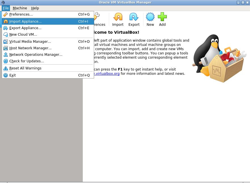Viewport: 250px width, 183px height.
Task: Click the Import toolbar label
Action: pyautogui.click(x=118, y=25)
